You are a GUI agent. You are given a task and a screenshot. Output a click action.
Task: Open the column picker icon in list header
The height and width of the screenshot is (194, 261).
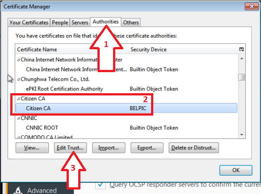point(241,49)
